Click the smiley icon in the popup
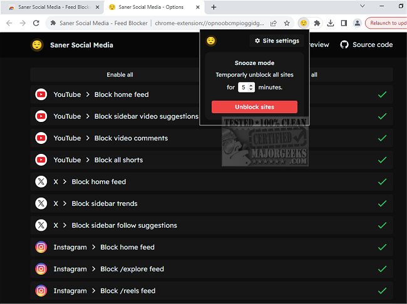 coord(211,41)
